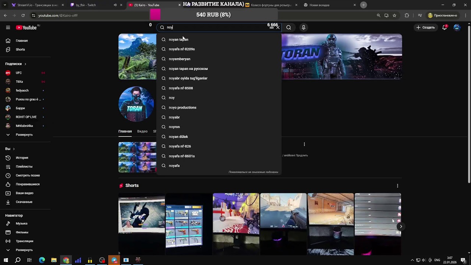Mute the Twitch tab audio icon
The image size is (471, 265).
pyautogui.click(x=115, y=5)
